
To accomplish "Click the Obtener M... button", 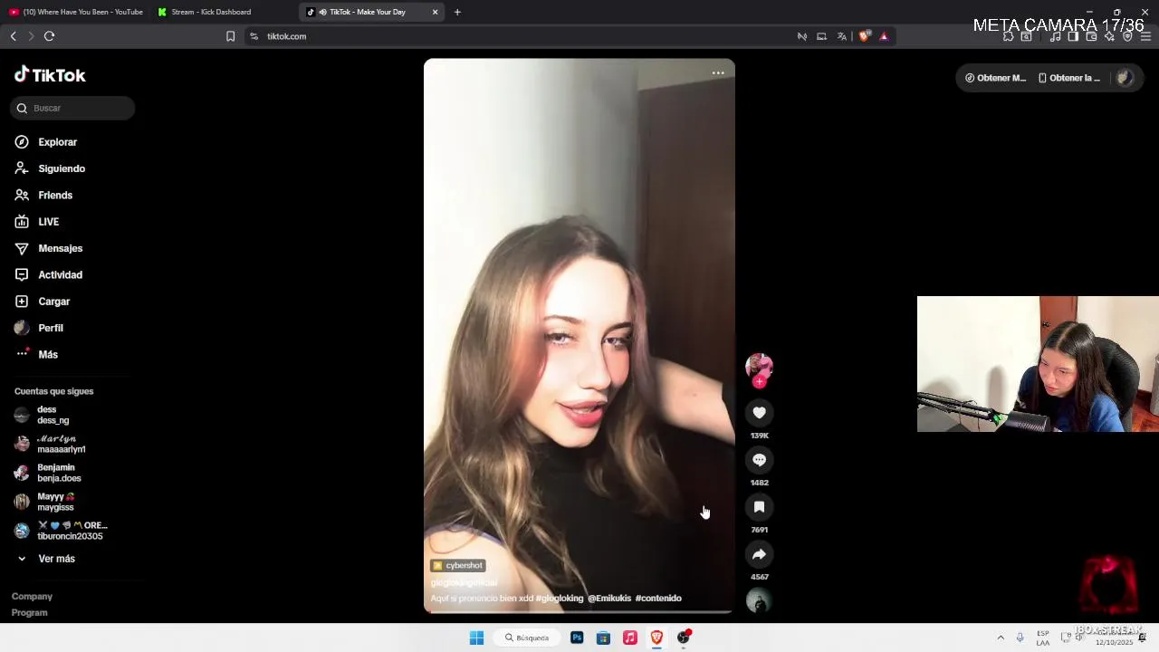I will point(995,78).
